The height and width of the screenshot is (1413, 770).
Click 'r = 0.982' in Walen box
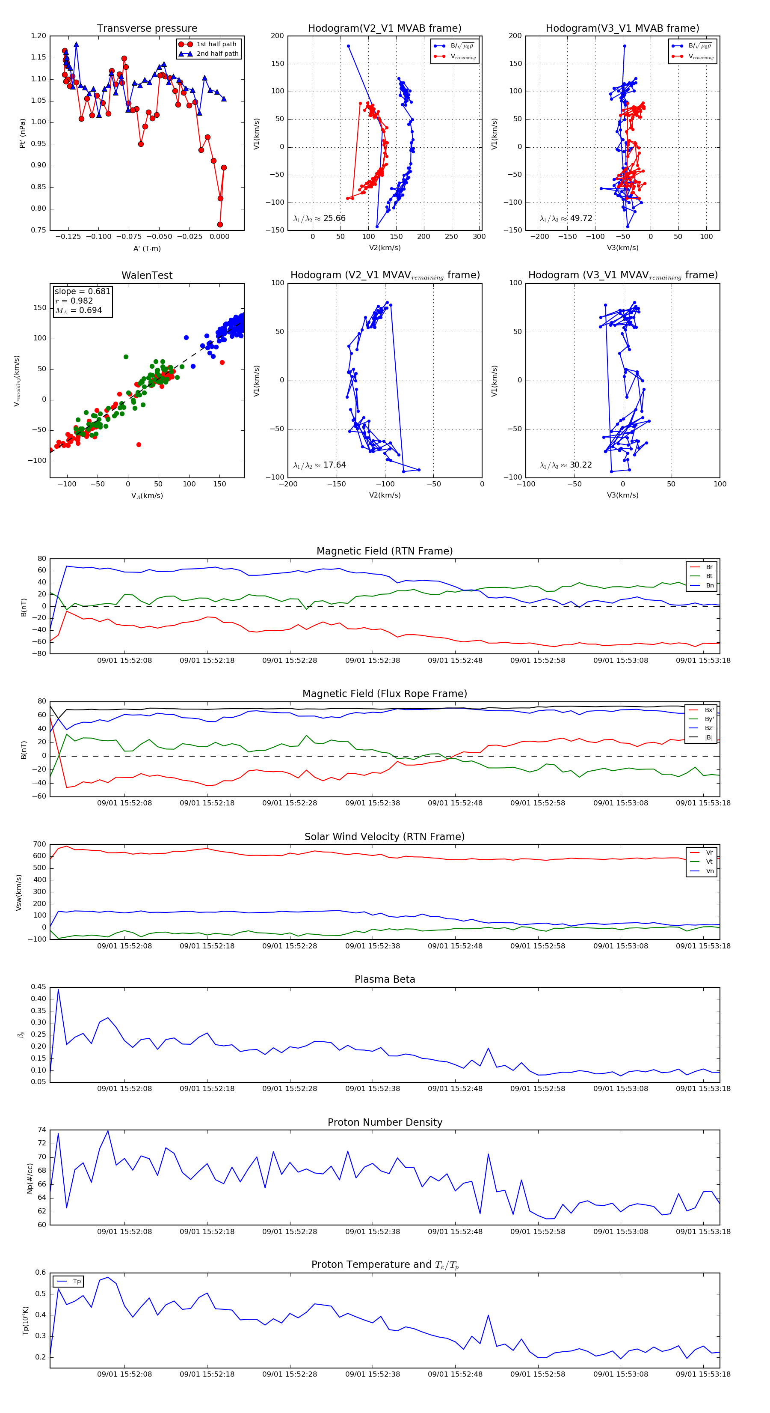(74, 301)
